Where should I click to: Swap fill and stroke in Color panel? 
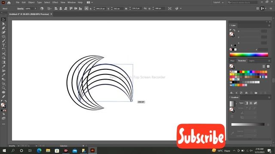coord(234,30)
